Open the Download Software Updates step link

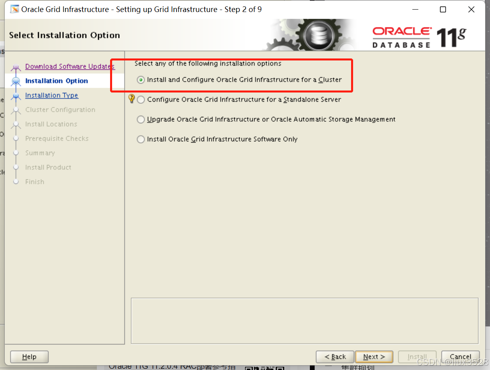tap(70, 66)
